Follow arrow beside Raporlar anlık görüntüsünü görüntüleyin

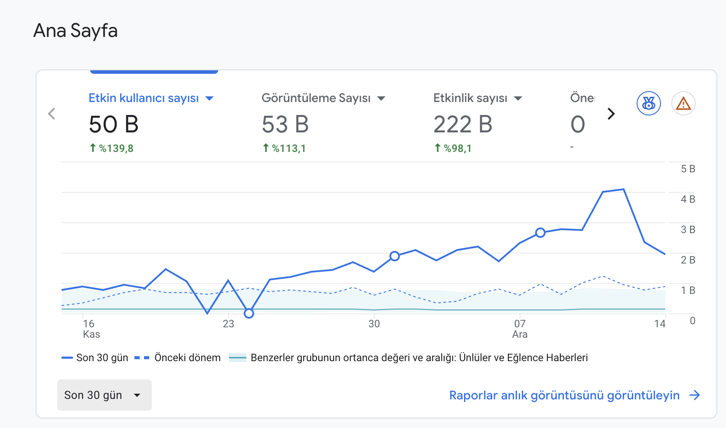point(695,395)
